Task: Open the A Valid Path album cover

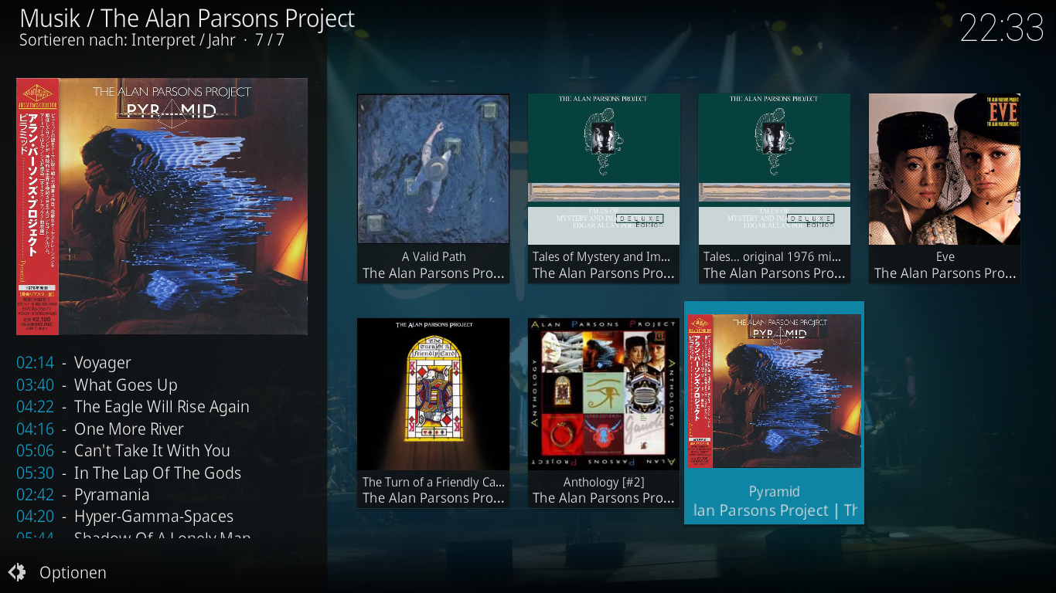Action: (x=433, y=169)
